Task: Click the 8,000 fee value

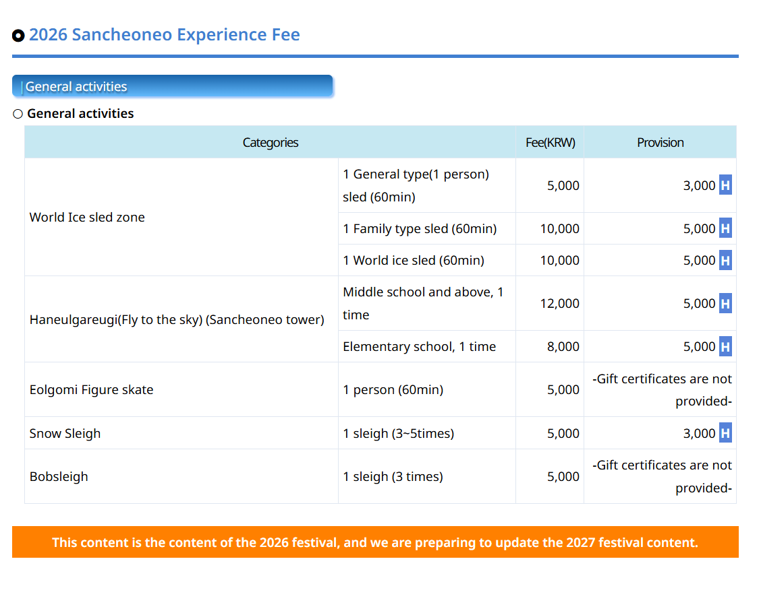Action: [x=563, y=346]
